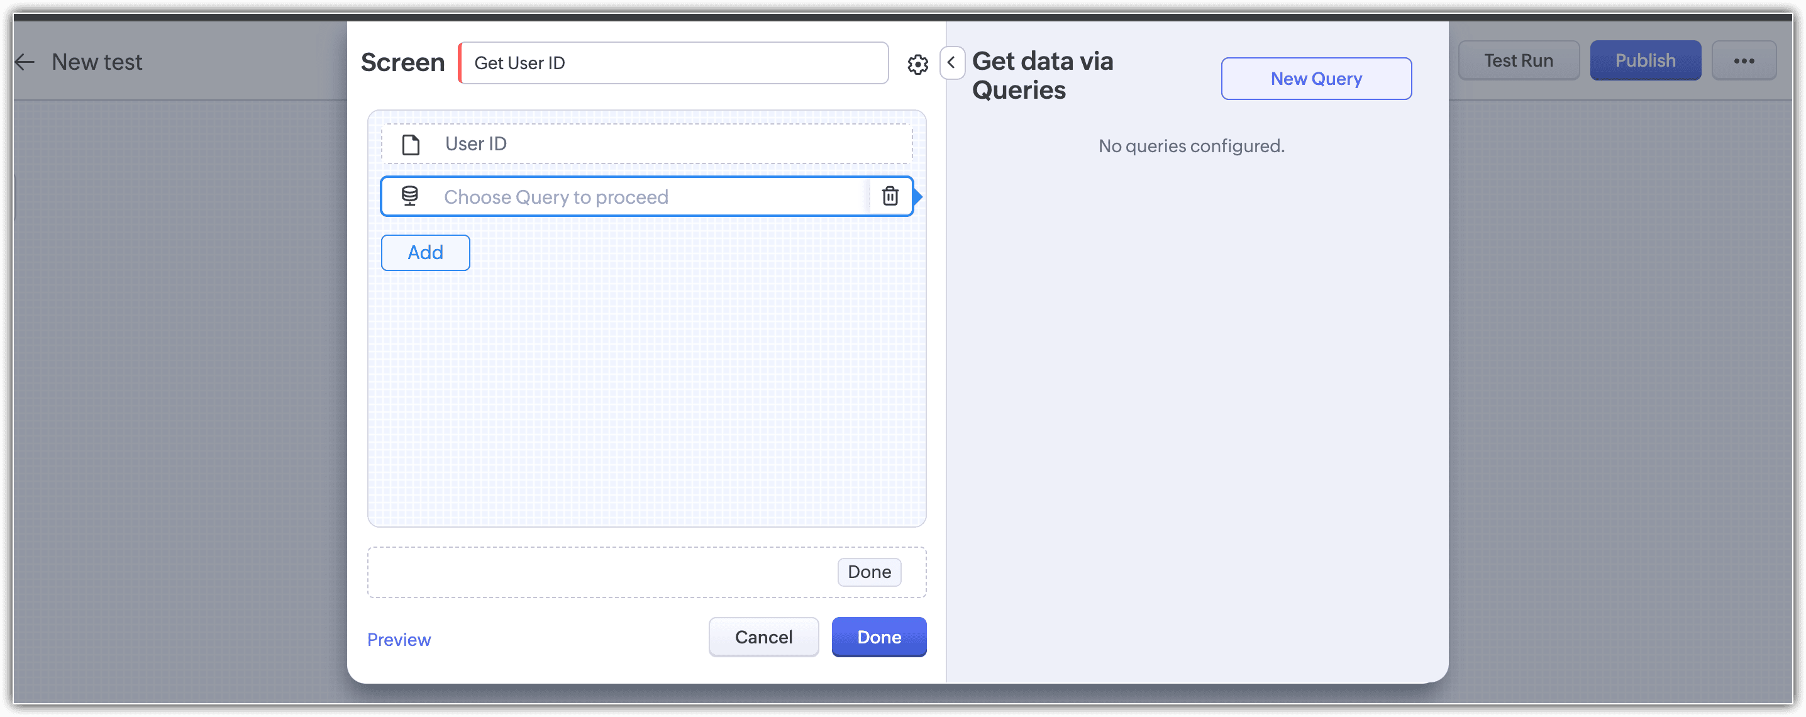This screenshot has height=717, width=1806.
Task: Click the Test Run button
Action: (x=1518, y=61)
